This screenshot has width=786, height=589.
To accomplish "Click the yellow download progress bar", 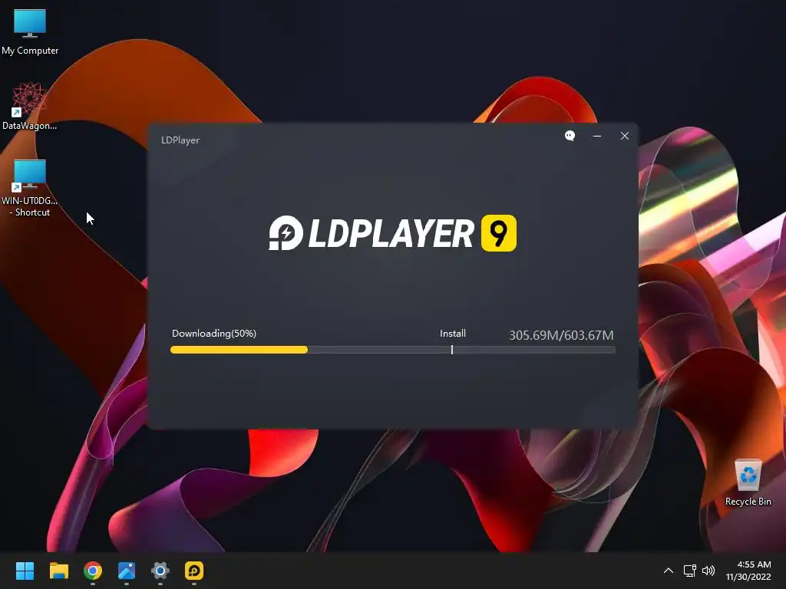I will [x=239, y=350].
